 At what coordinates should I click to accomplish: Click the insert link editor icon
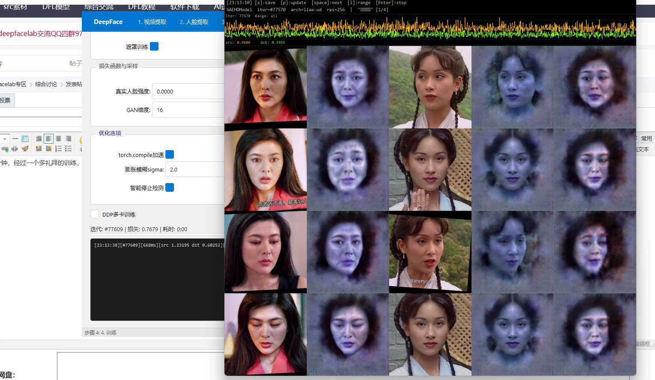(x=5, y=149)
